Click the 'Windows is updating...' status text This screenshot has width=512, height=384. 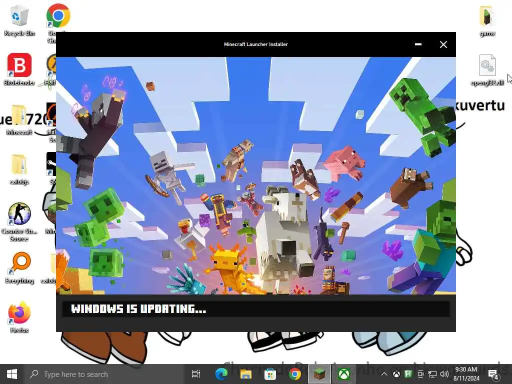[x=138, y=309]
